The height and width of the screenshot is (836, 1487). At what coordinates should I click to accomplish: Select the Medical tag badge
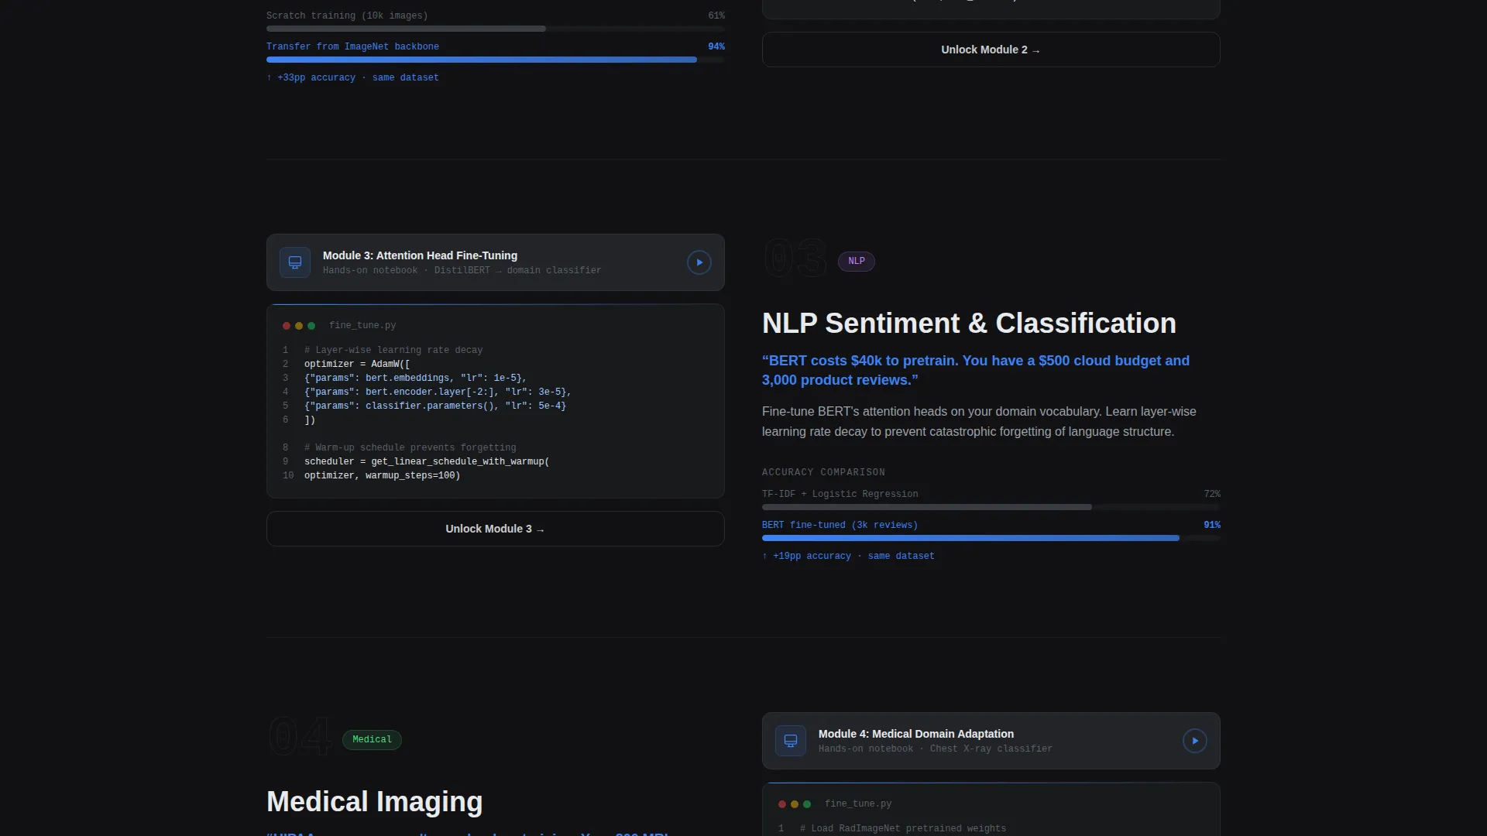[372, 740]
